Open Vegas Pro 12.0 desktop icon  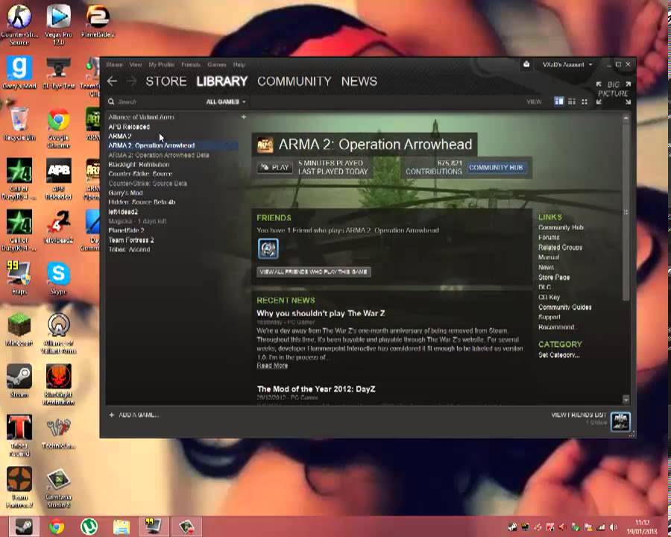[x=59, y=25]
